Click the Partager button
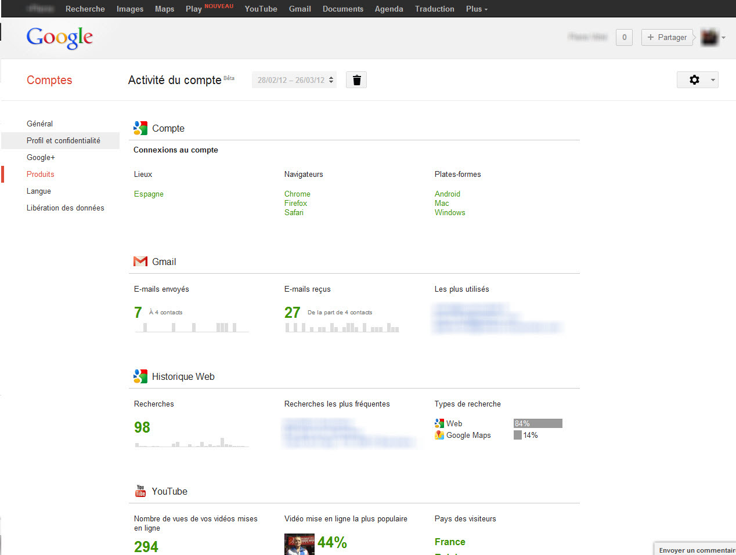 coord(668,38)
